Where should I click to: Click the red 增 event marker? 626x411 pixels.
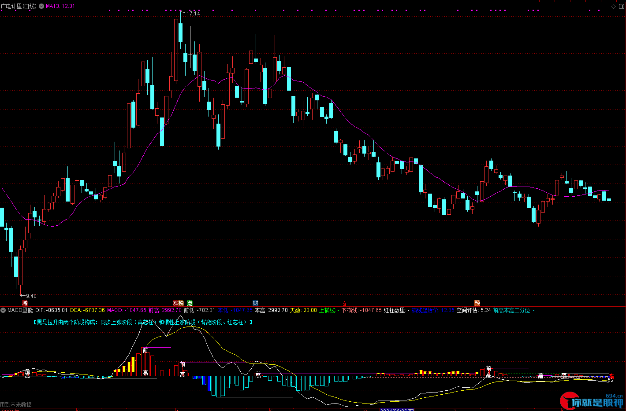click(25, 303)
